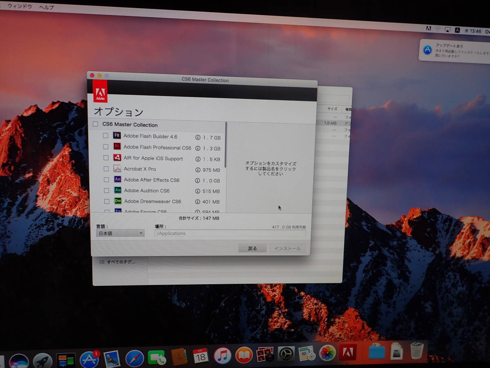Open info icon for AIR for Apple iOS Support
Viewport: 490px width, 368px height.
(198, 159)
